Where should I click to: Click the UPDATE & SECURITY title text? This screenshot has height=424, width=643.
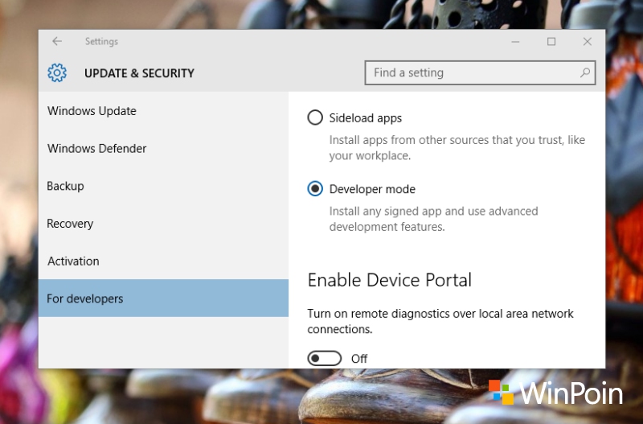[x=139, y=73]
